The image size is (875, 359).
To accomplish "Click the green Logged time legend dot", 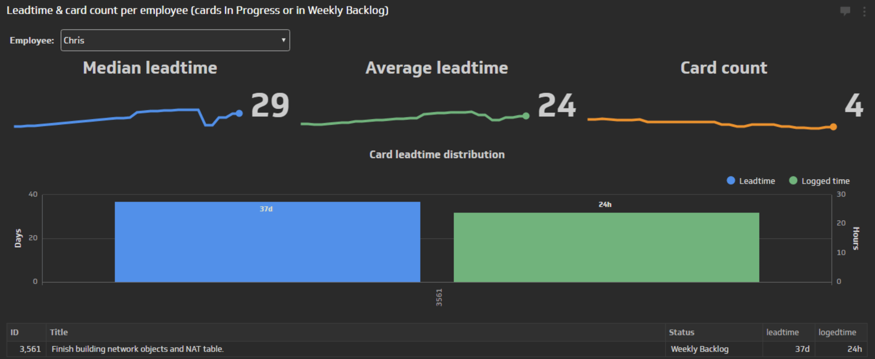I will [793, 181].
